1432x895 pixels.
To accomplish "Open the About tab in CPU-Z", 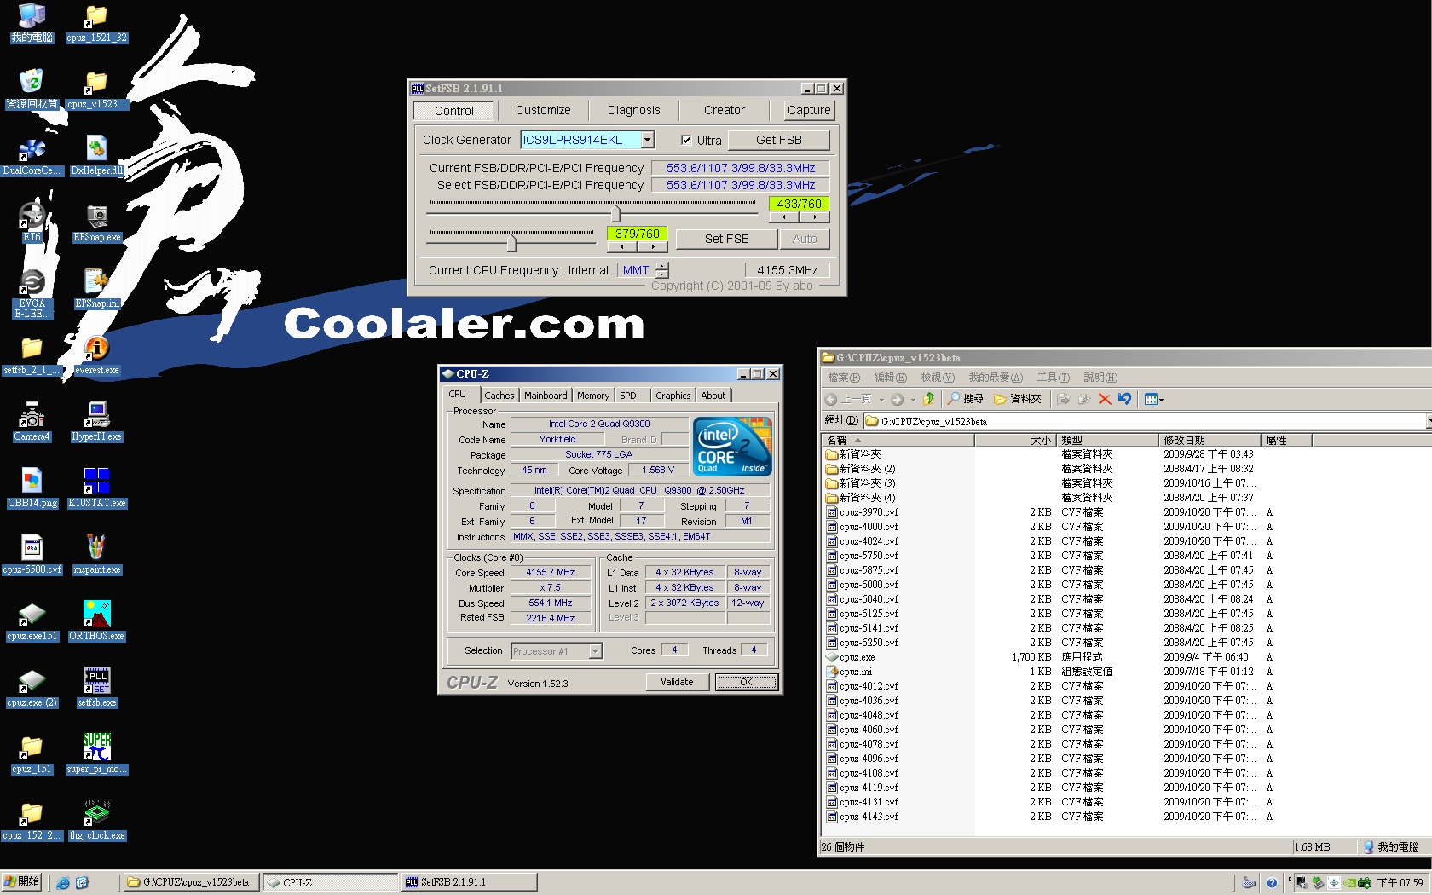I will (713, 396).
